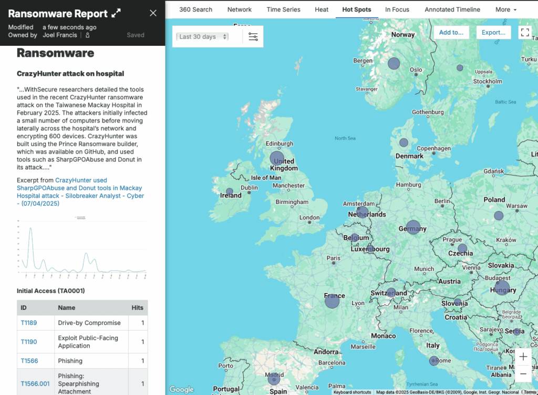Open the CrazyHunter Silobreaker Analyst article link
Screen dimensions: 538x395
click(x=80, y=191)
